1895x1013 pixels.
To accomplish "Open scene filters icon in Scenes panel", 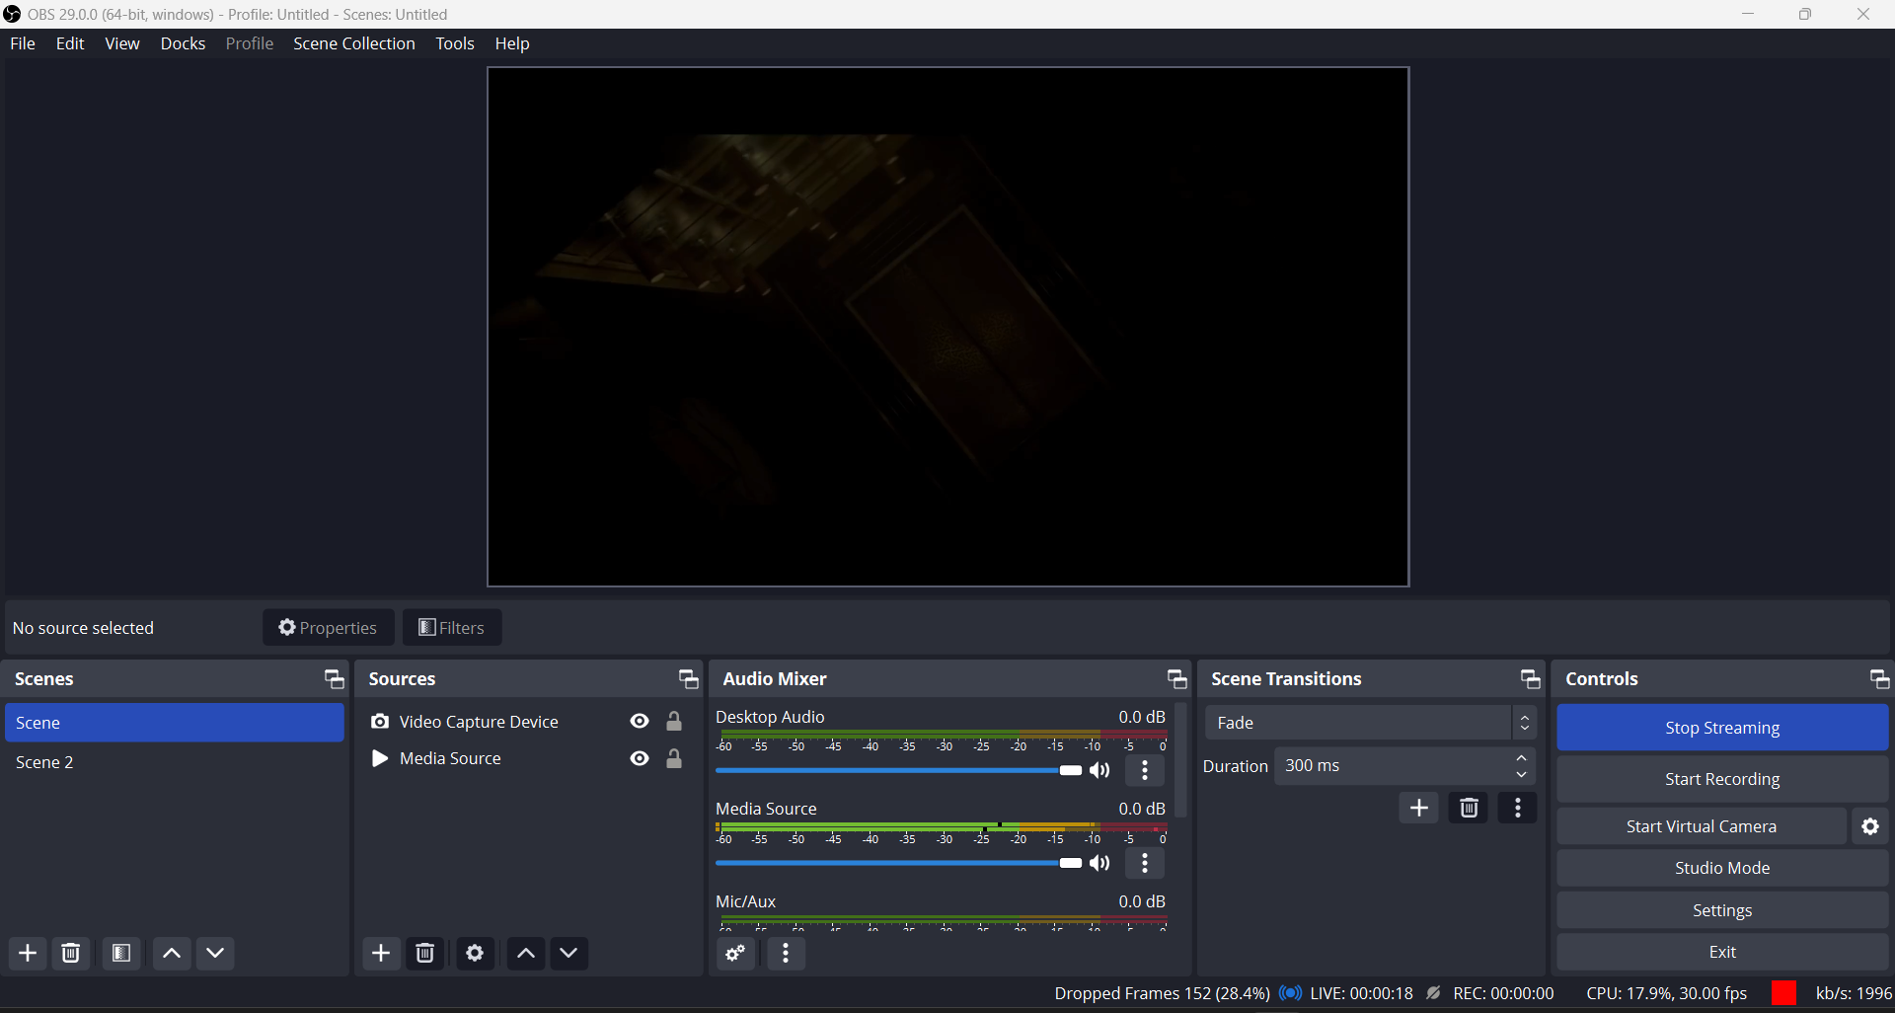I will click(x=121, y=953).
